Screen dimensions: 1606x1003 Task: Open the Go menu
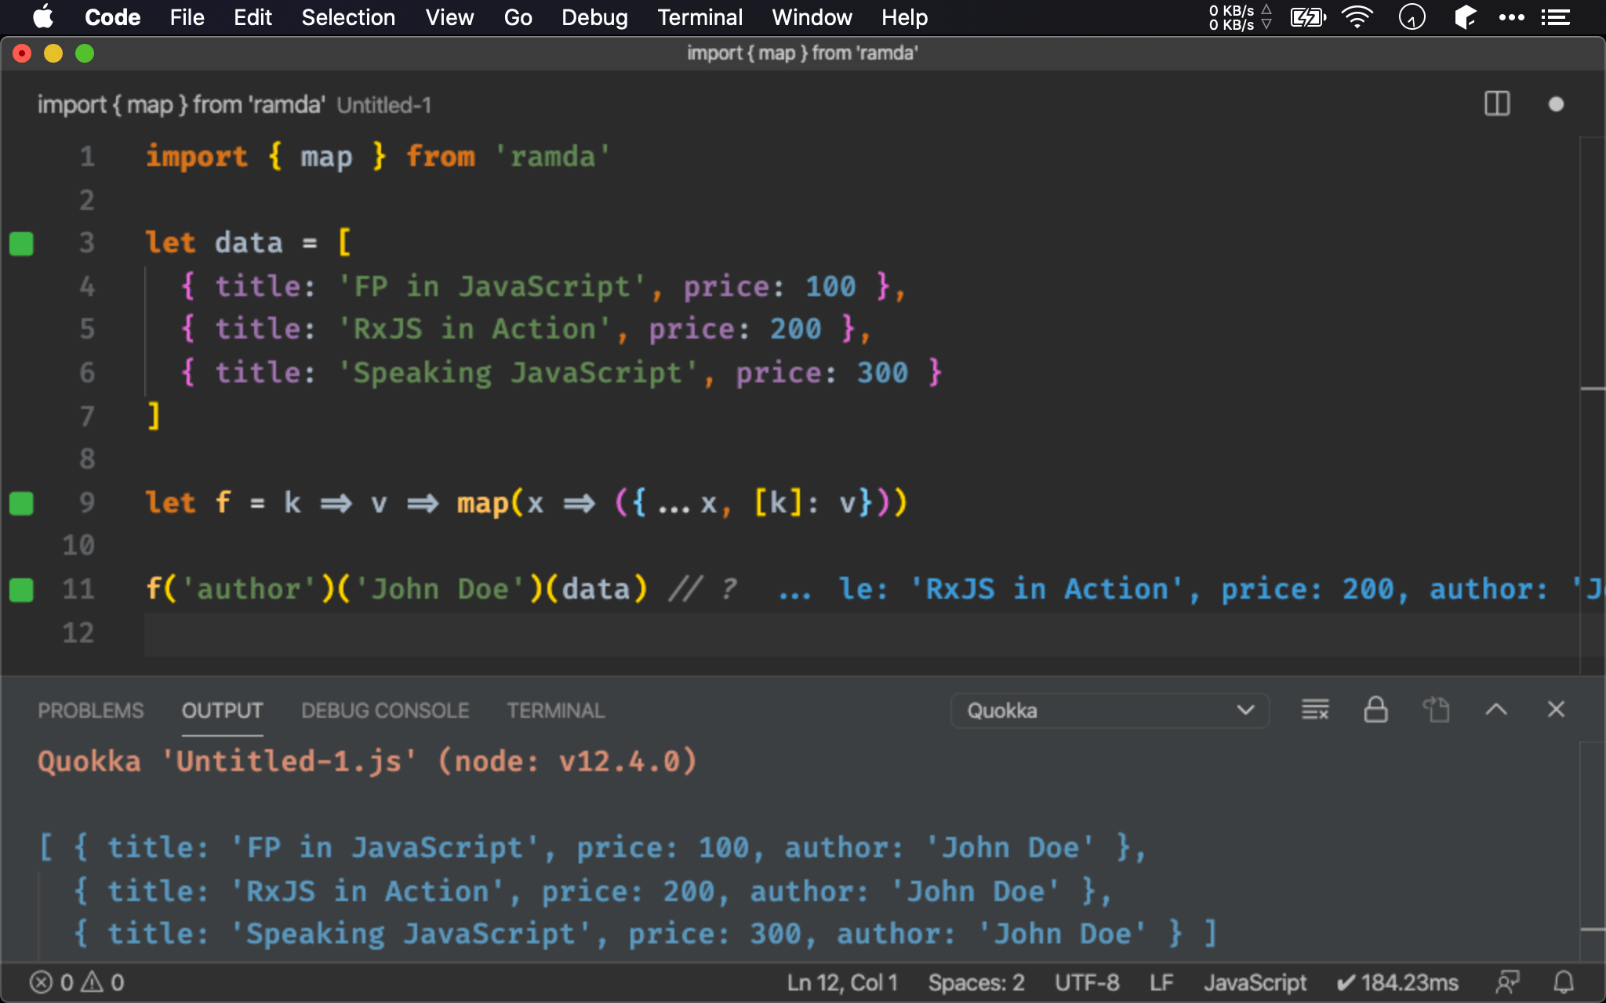pos(518,17)
